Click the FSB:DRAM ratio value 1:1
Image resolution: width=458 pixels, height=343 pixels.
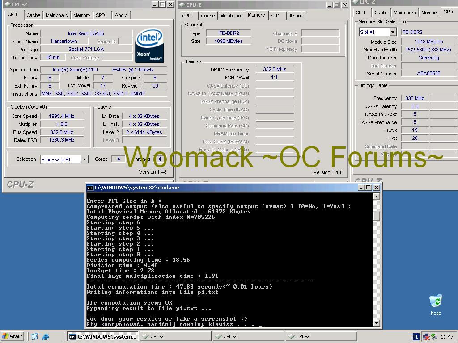click(x=275, y=78)
